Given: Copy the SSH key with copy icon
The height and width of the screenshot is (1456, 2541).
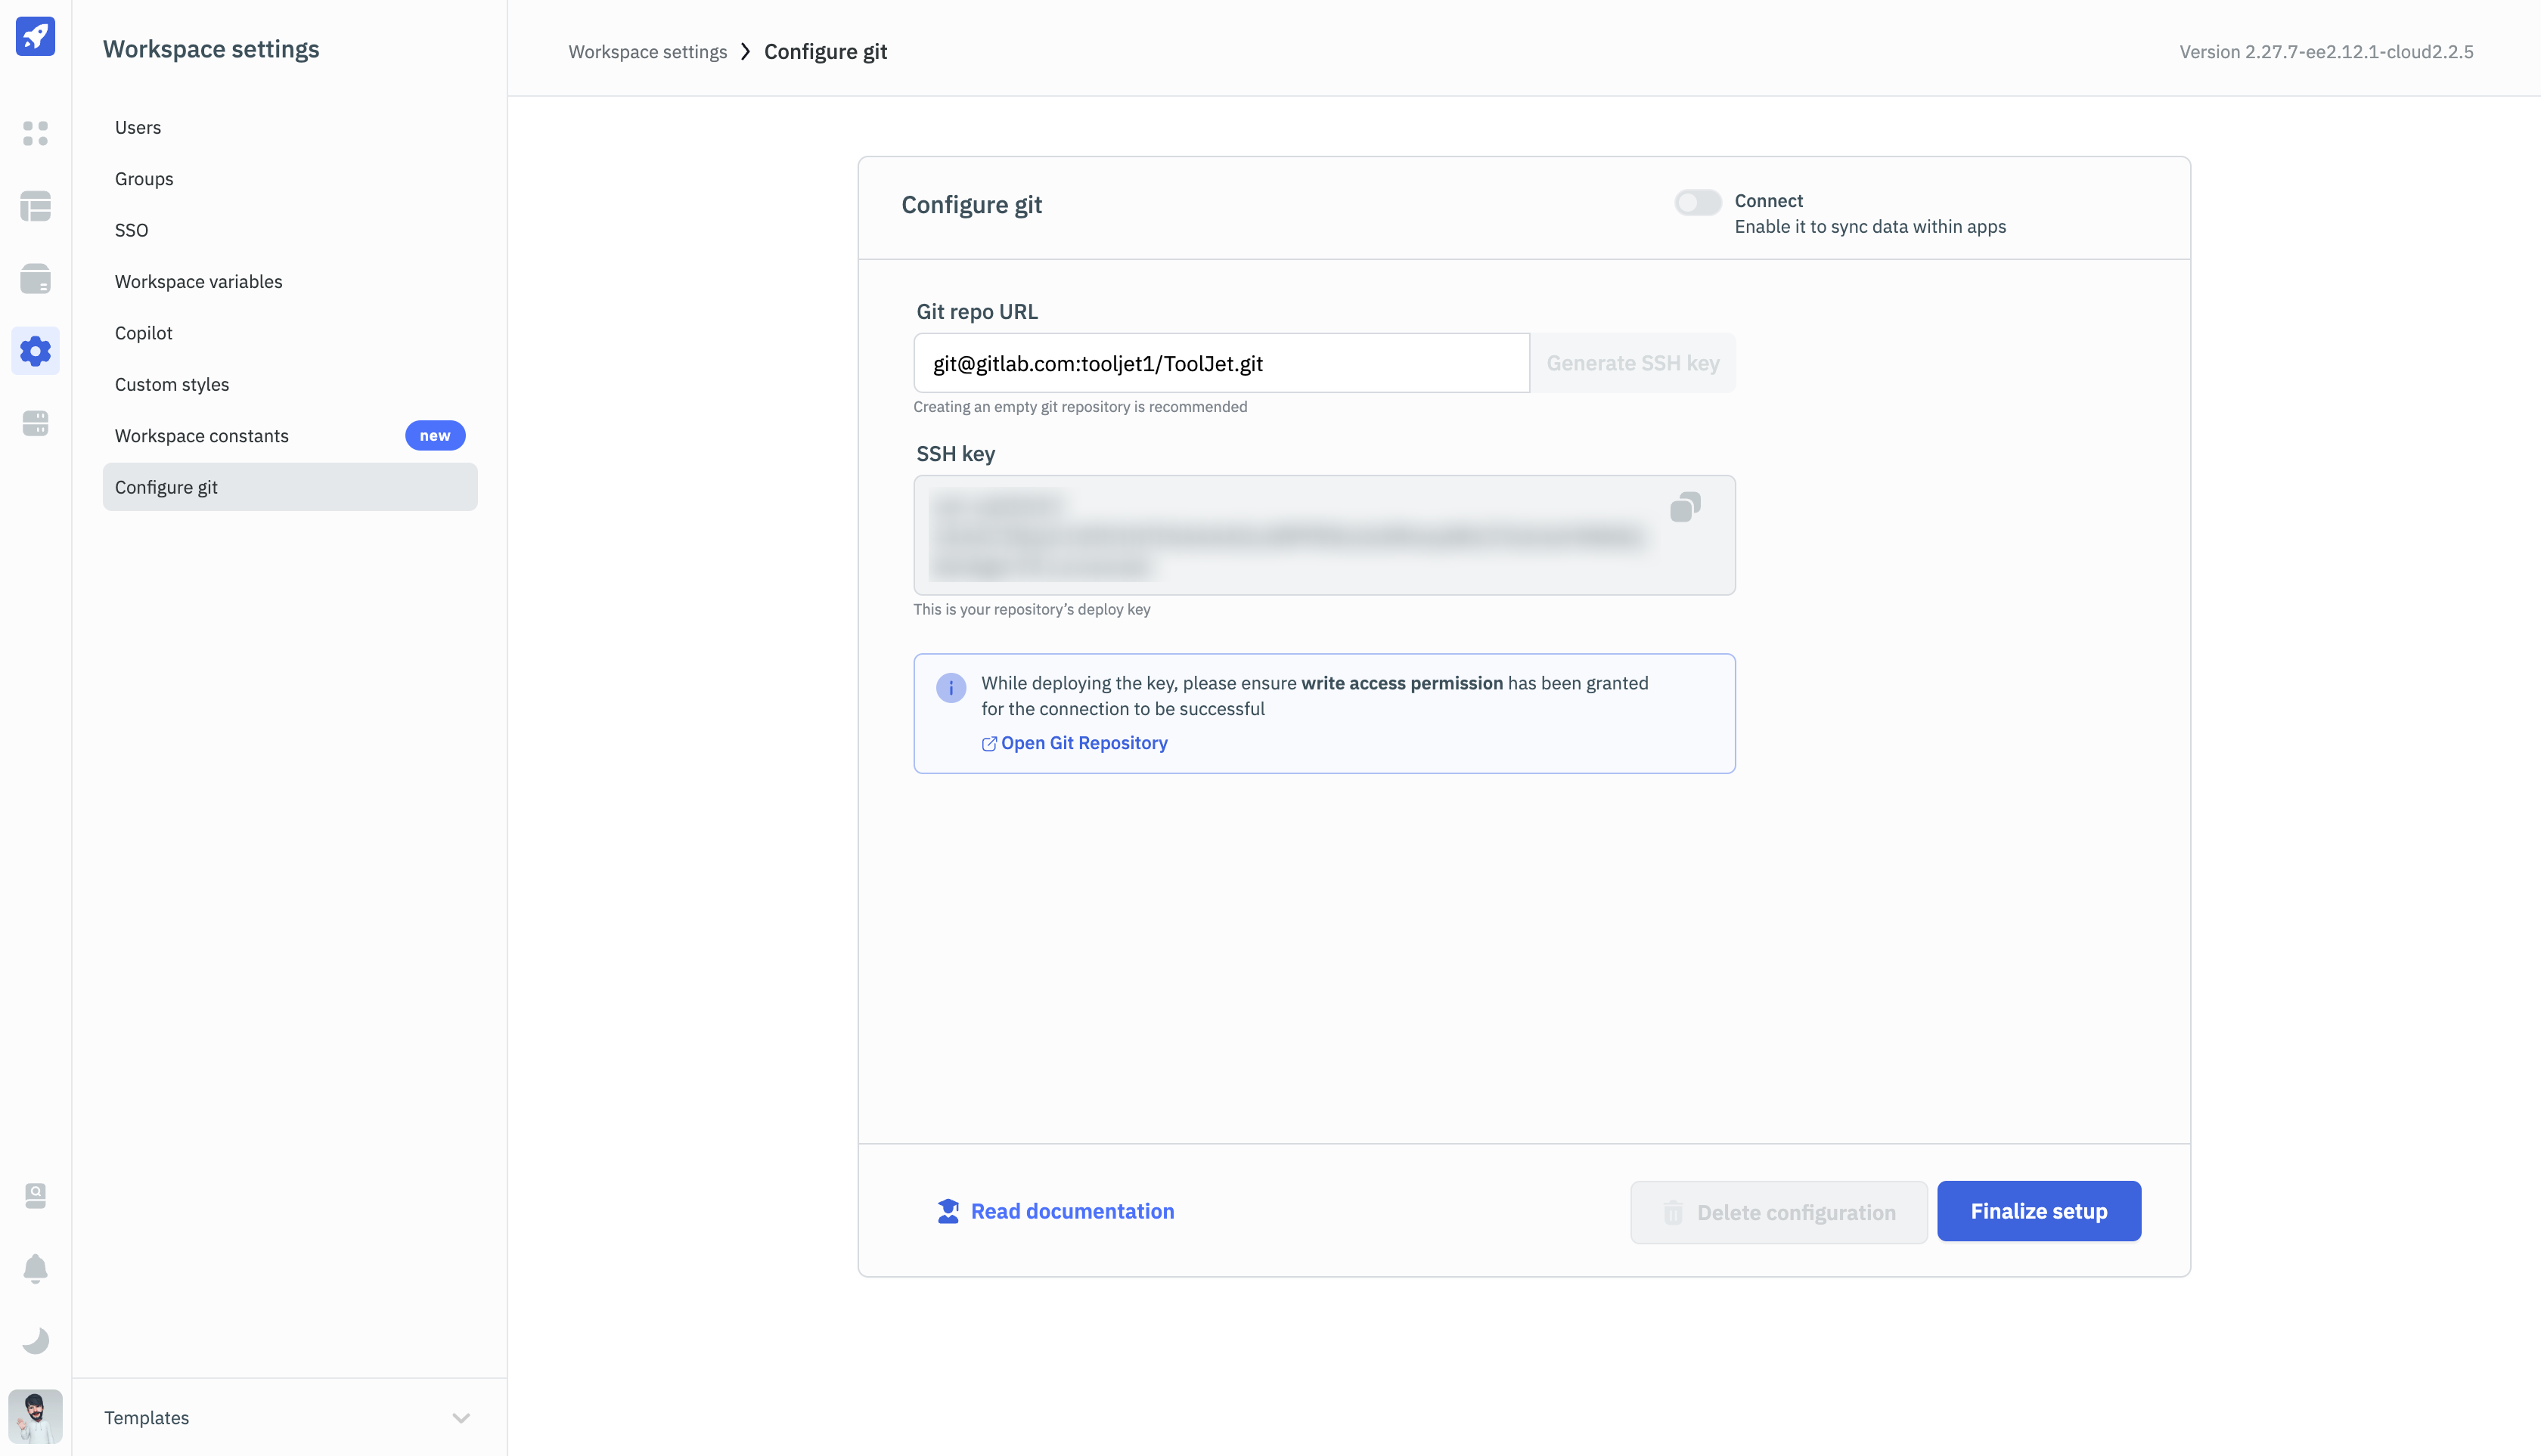Looking at the screenshot, I should [1685, 507].
